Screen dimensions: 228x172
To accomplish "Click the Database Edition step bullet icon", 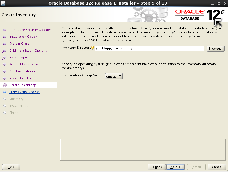I will pyautogui.click(x=5, y=71).
